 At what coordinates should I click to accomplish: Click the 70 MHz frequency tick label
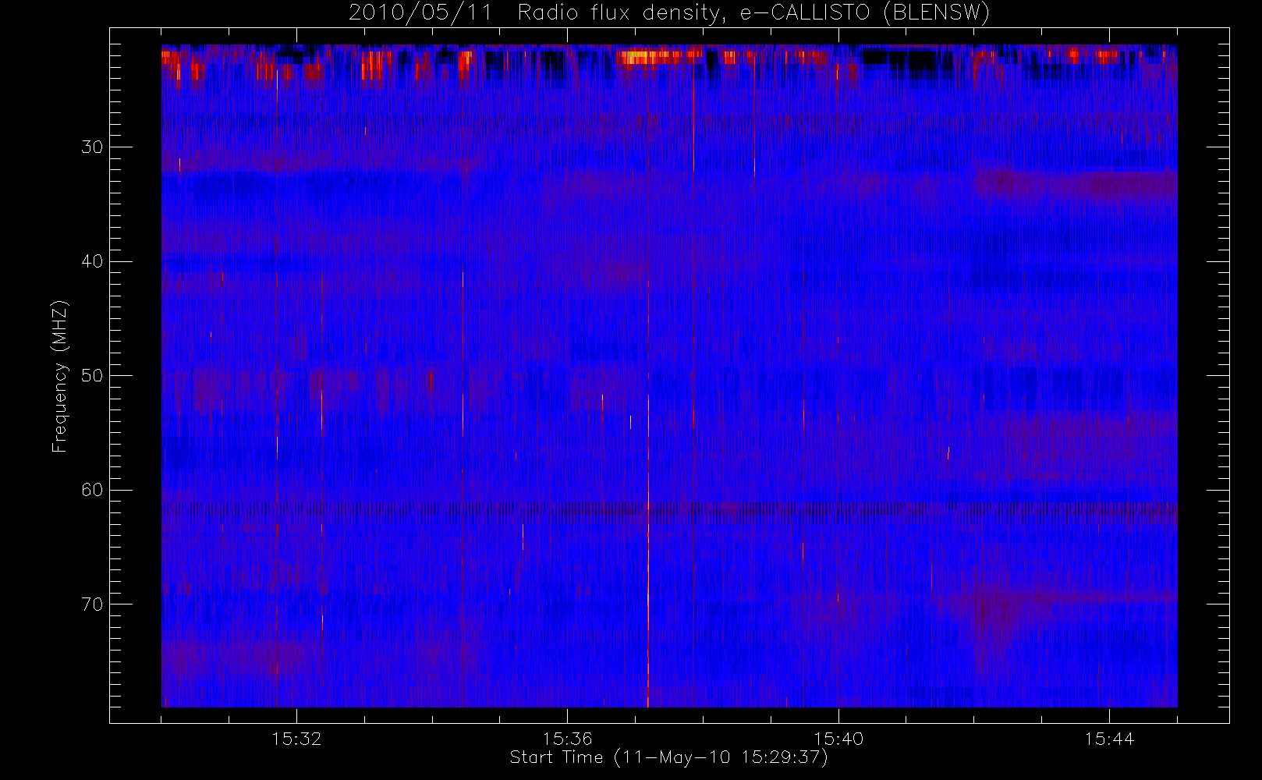(92, 604)
